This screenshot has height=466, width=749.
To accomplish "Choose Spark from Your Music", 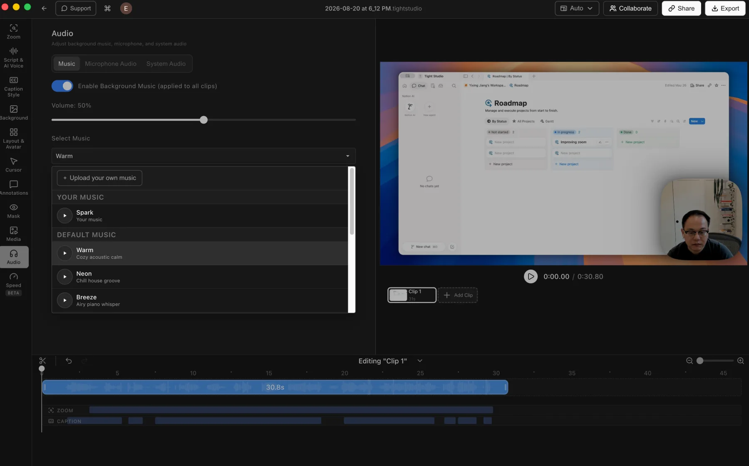I will pyautogui.click(x=200, y=216).
